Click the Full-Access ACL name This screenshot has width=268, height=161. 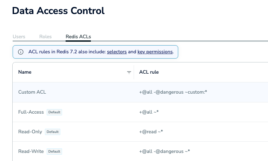click(31, 112)
